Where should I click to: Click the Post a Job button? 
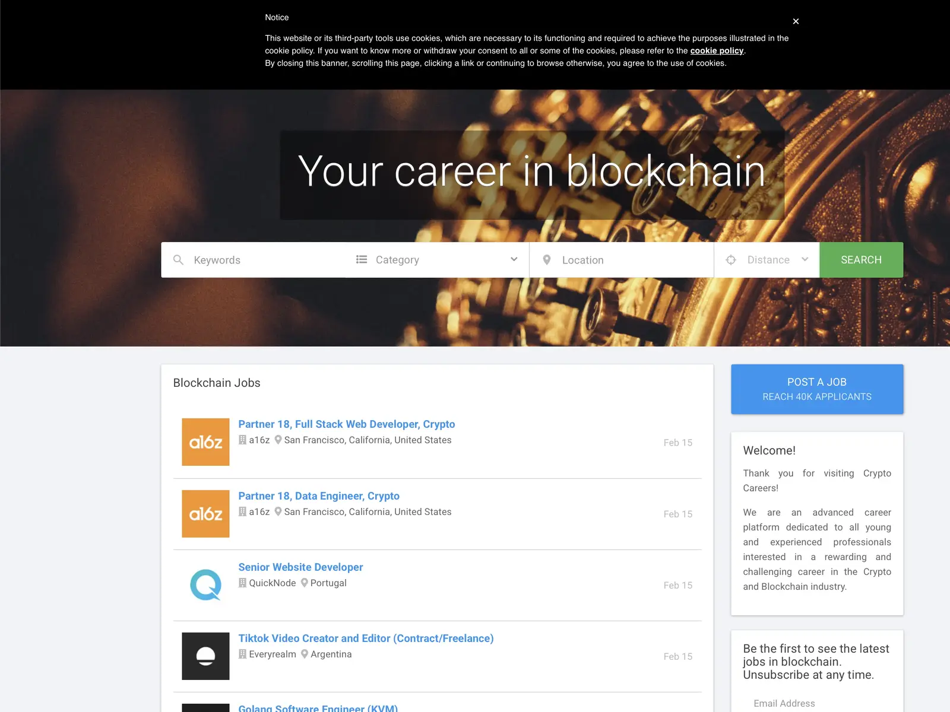(817, 389)
